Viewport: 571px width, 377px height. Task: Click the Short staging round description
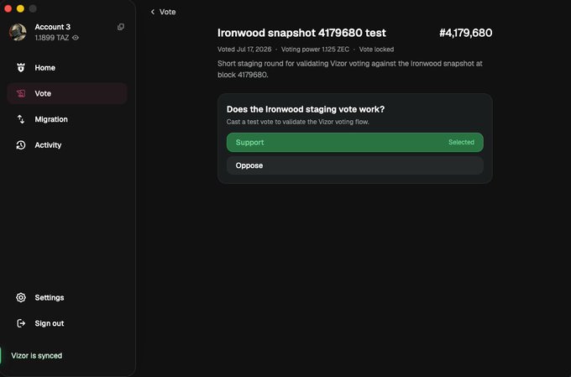[350, 69]
